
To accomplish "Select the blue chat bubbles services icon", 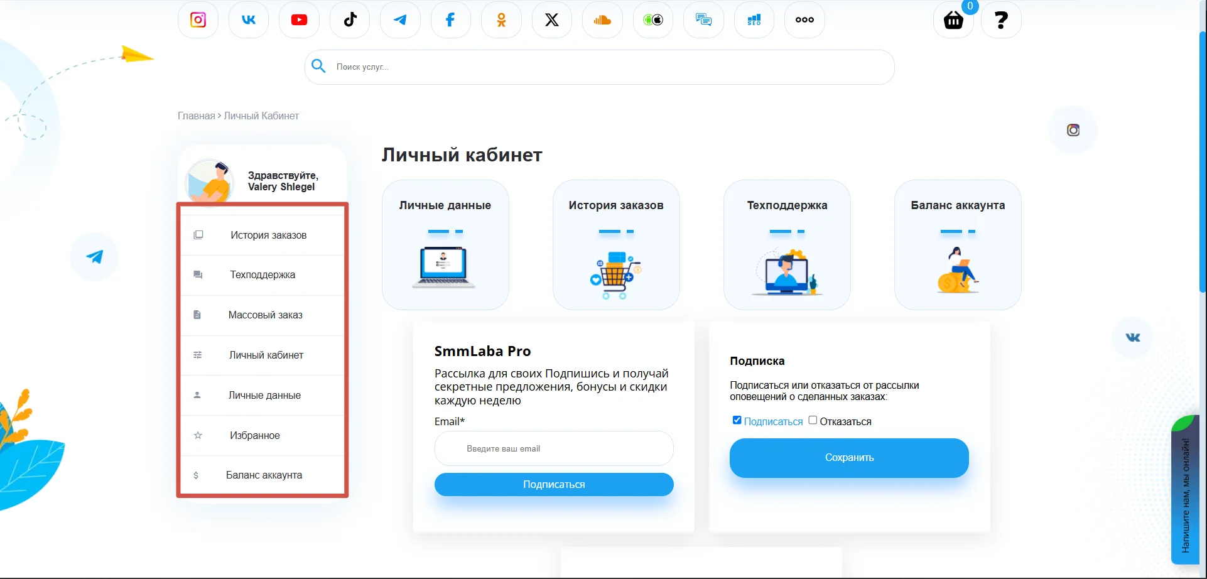I will (703, 19).
